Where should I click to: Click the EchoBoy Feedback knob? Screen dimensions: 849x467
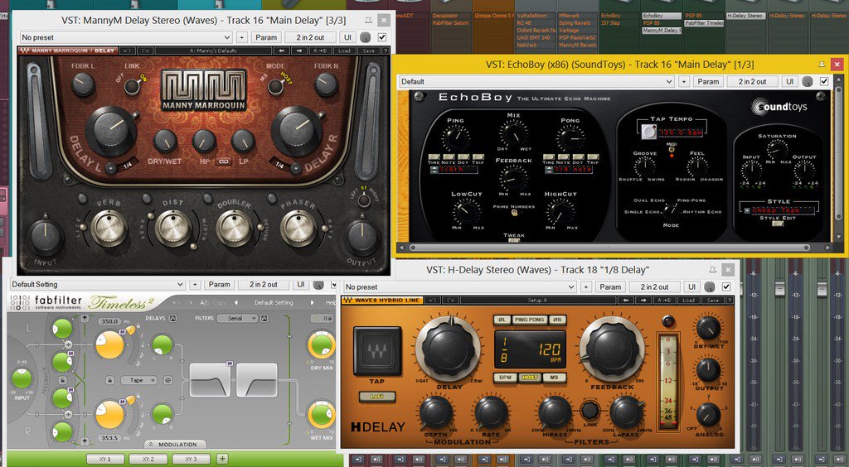[512, 178]
